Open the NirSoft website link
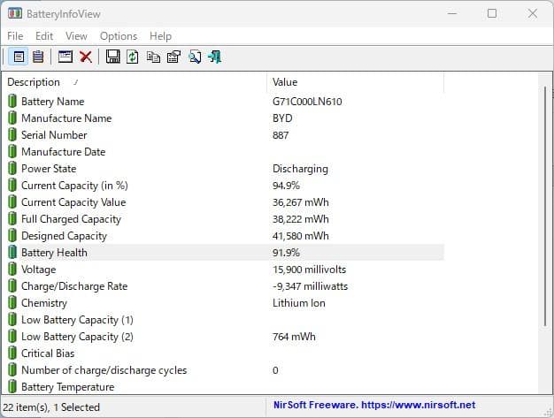 (x=375, y=406)
